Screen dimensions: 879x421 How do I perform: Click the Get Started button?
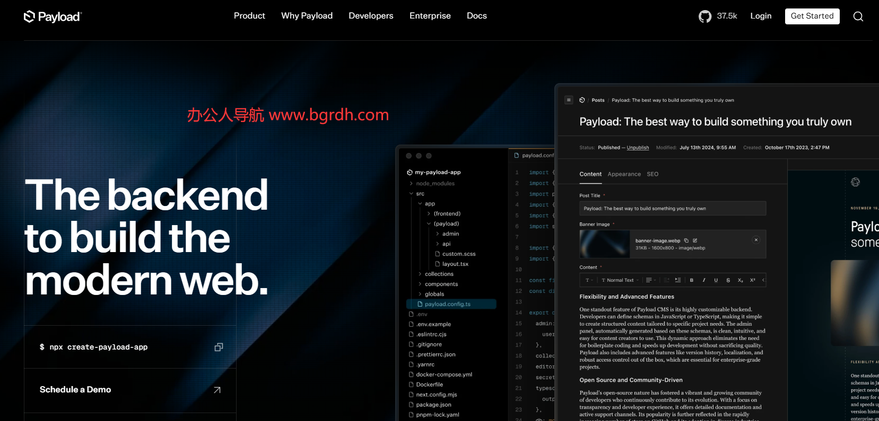coord(812,16)
